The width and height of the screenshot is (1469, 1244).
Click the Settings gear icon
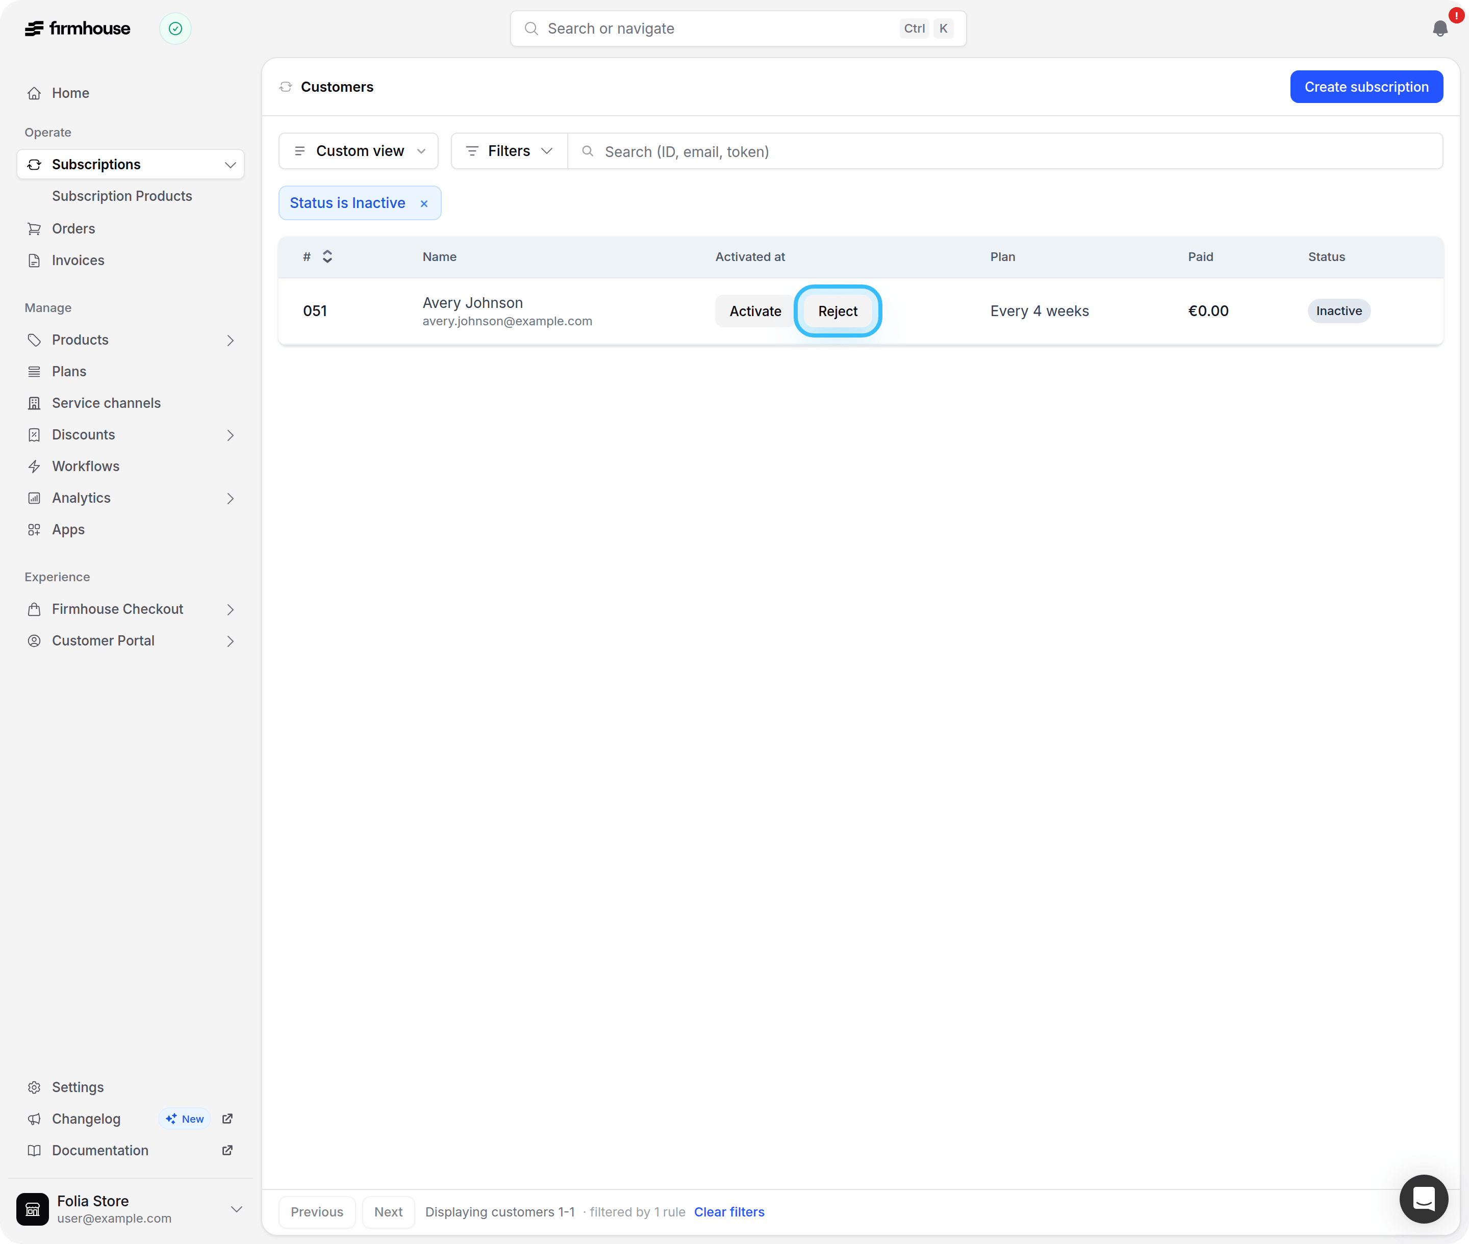tap(34, 1087)
